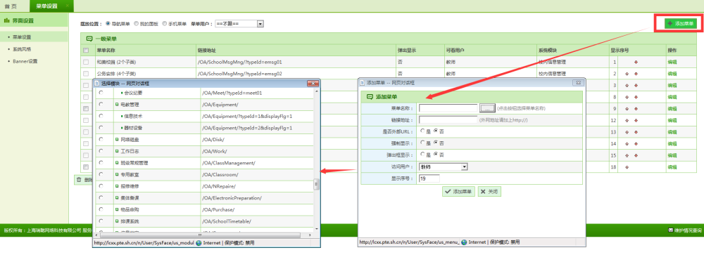Click 编辑 link in the 和美校园 row

coord(672,62)
